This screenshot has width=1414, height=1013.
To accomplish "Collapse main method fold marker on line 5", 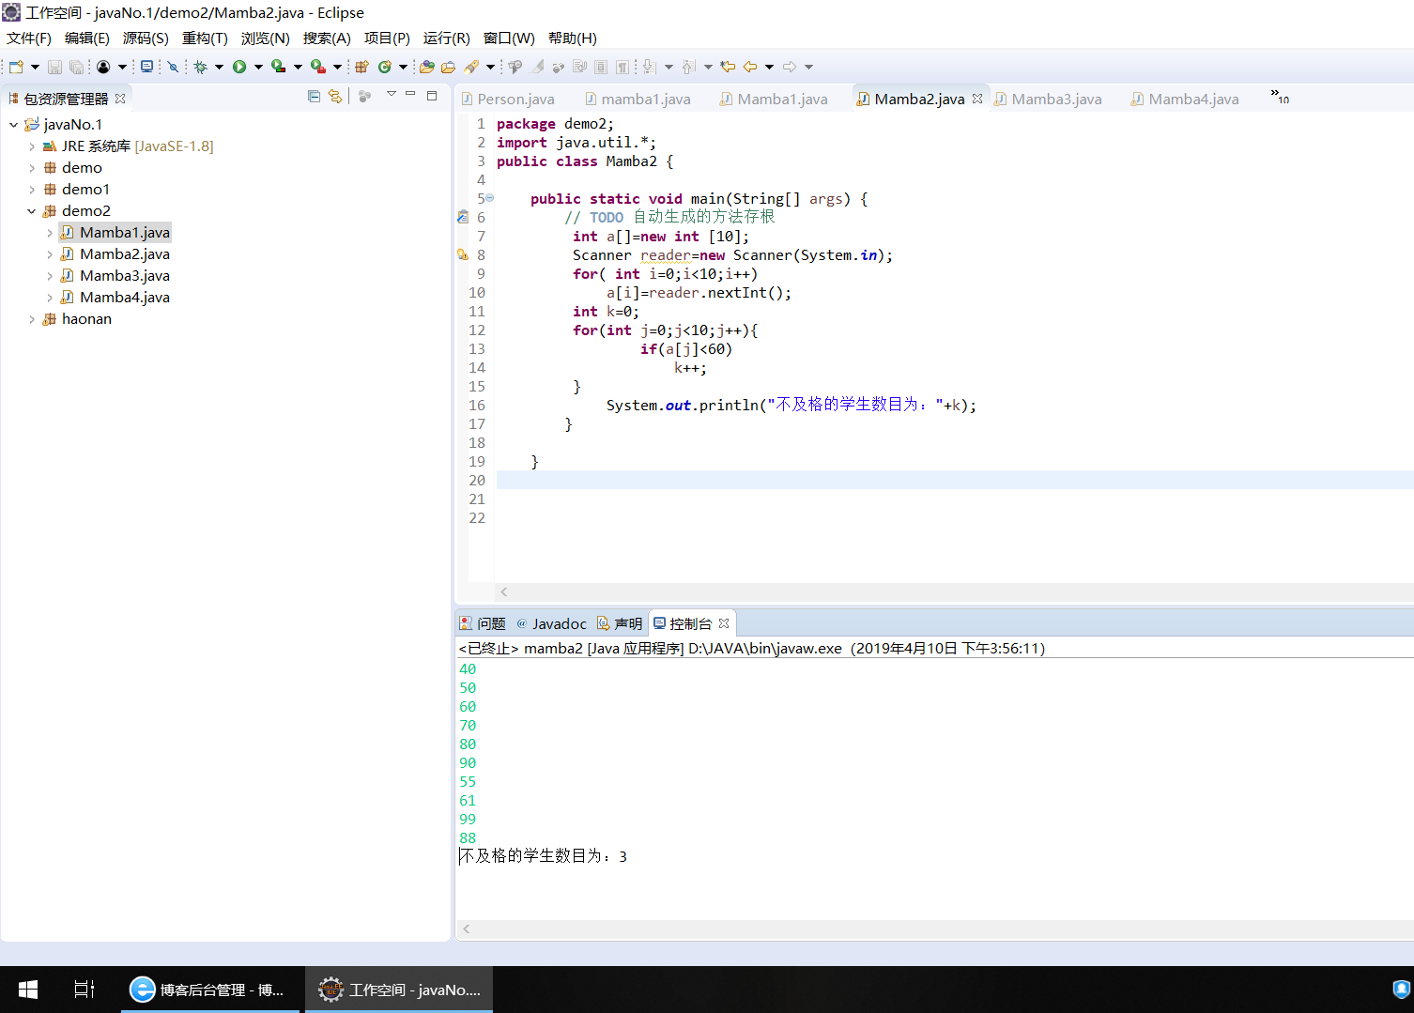I will (490, 198).
